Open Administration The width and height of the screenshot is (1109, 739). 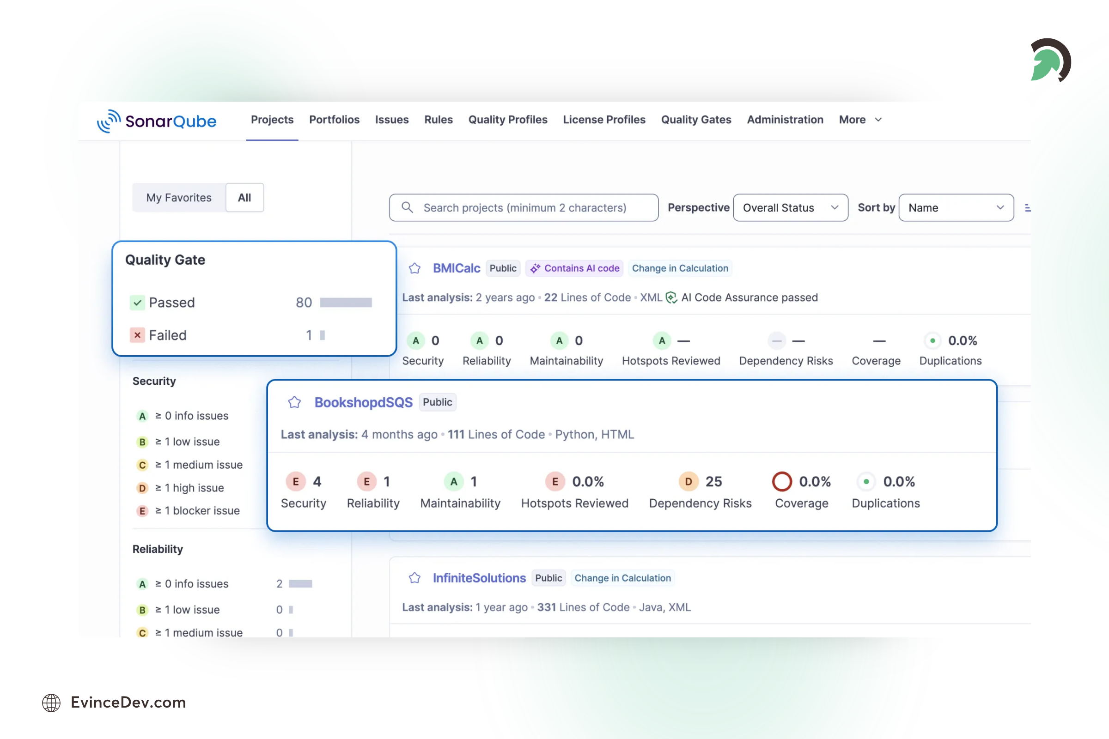coord(785,120)
